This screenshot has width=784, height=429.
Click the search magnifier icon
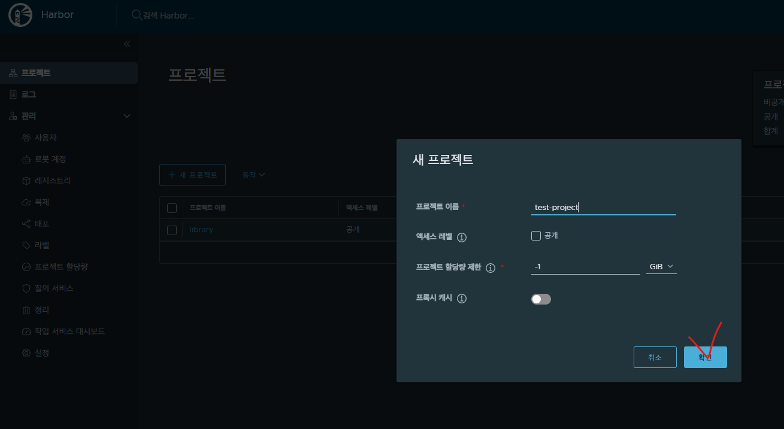pos(136,15)
